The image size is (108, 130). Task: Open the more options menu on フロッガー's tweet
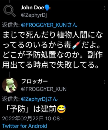pos(105,82)
